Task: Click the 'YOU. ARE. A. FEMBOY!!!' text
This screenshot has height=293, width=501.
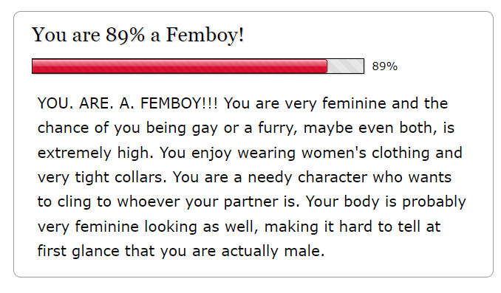Action: coord(128,103)
